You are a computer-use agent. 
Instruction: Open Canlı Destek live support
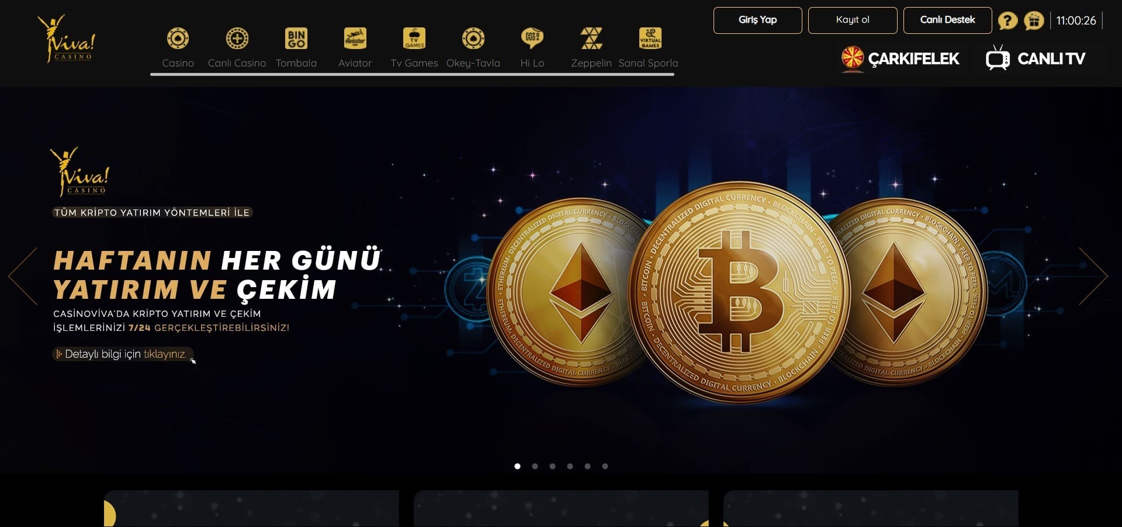pyautogui.click(x=947, y=20)
